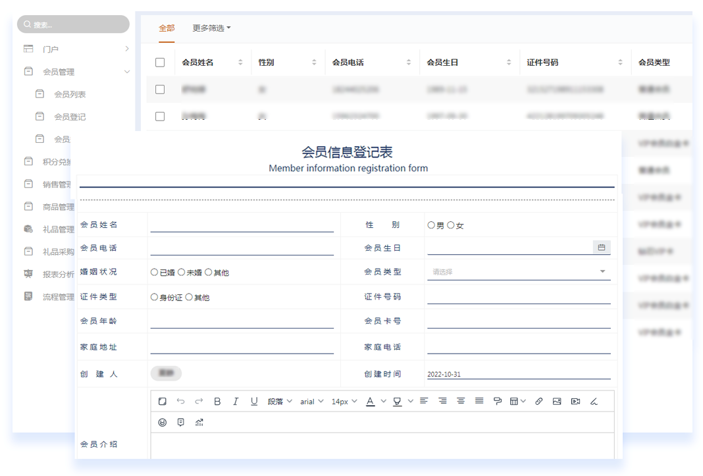Click the sidebar search input field
This screenshot has height=476, width=703.
coord(72,24)
